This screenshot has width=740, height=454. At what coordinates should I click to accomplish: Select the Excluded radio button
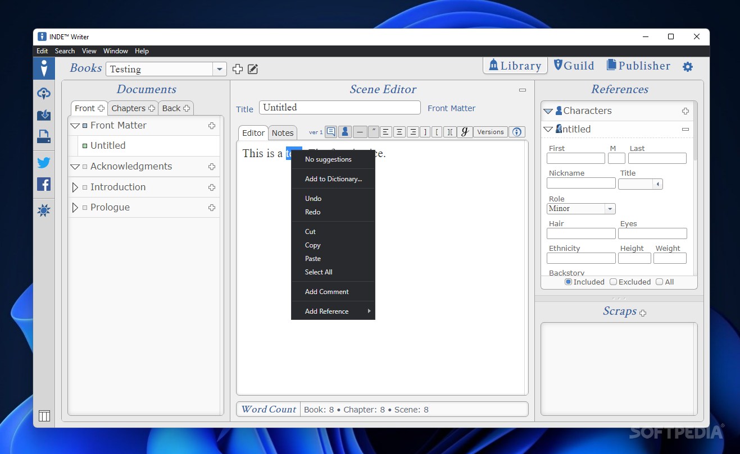pyautogui.click(x=614, y=282)
